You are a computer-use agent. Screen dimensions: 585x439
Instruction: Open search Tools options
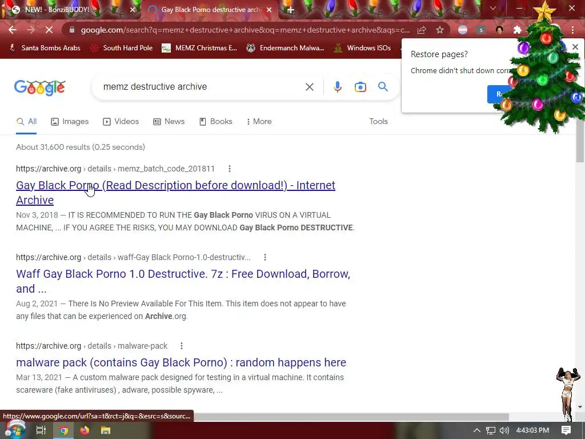(378, 122)
